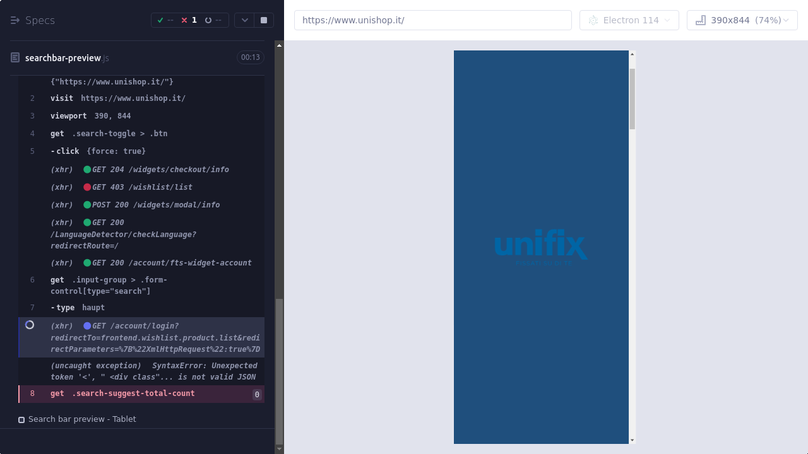
Task: Open the reporter options chevron dropdown
Action: pos(244,20)
